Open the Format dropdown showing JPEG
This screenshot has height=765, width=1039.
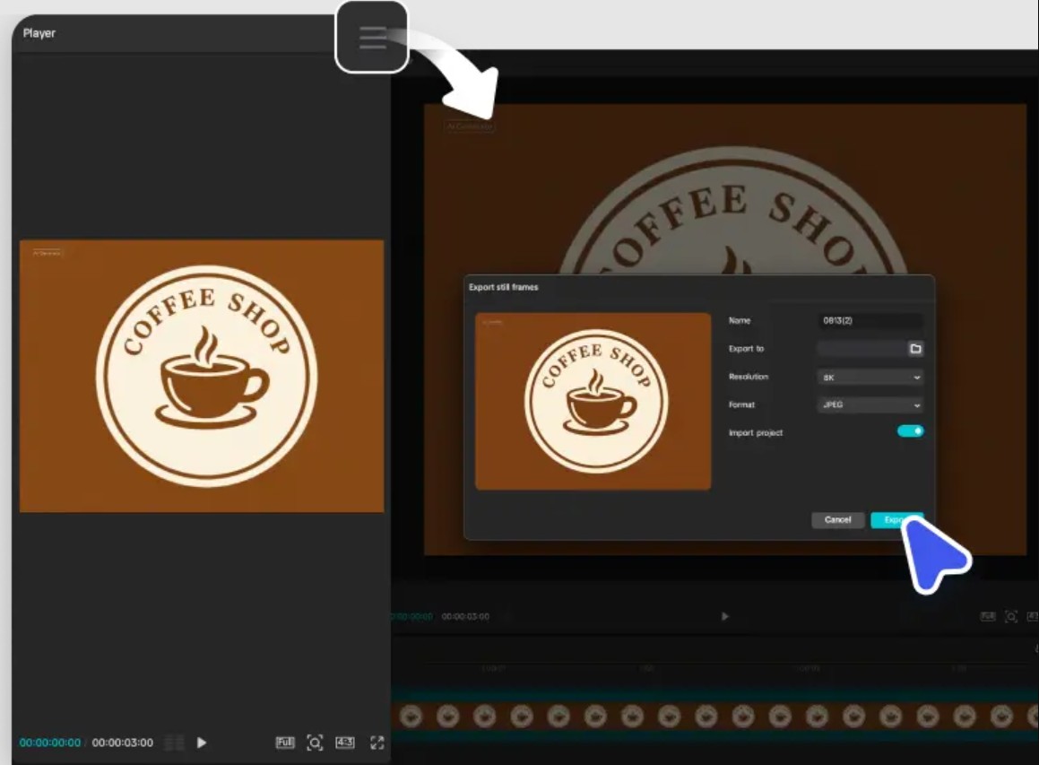[x=870, y=405]
